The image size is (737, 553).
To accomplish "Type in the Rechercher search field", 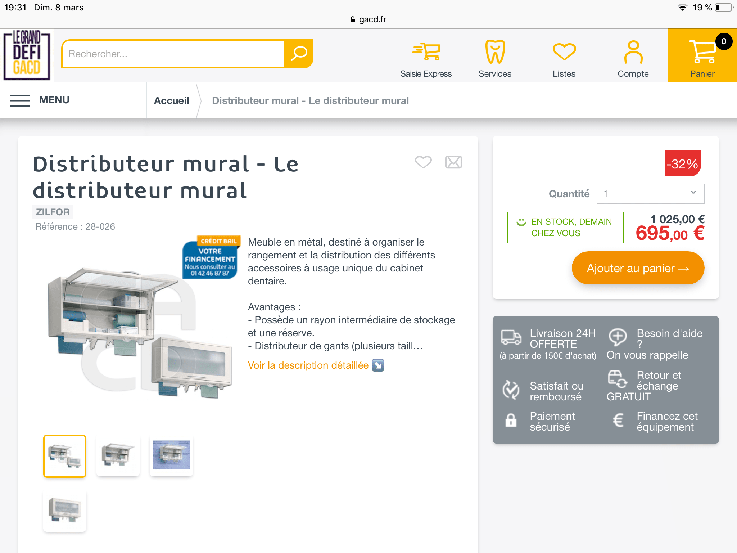I will (173, 54).
